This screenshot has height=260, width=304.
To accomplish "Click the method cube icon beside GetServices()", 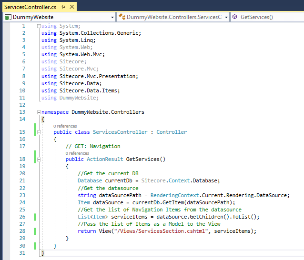I will pyautogui.click(x=235, y=17).
